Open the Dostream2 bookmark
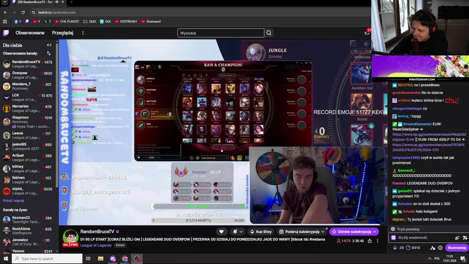The width and height of the screenshot is (469, 264). tap(151, 21)
